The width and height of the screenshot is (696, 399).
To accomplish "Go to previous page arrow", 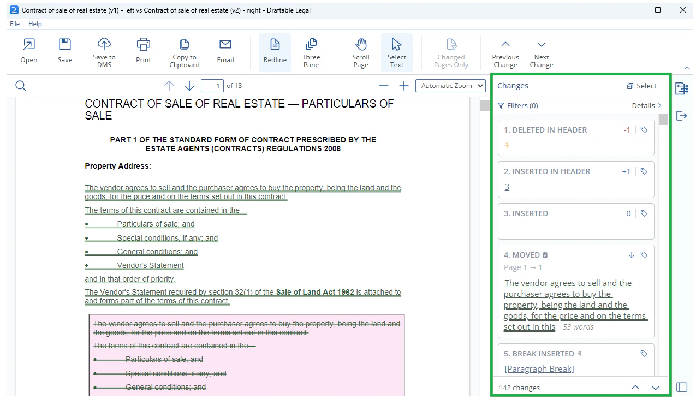I will [169, 86].
